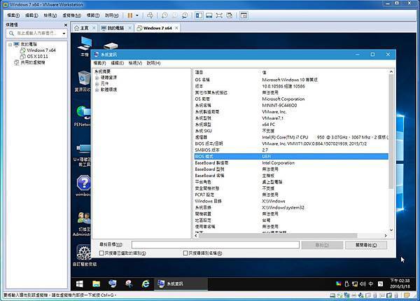Select the highlighted BIOS 模式 row
This screenshot has height=301, width=420.
click(291, 156)
